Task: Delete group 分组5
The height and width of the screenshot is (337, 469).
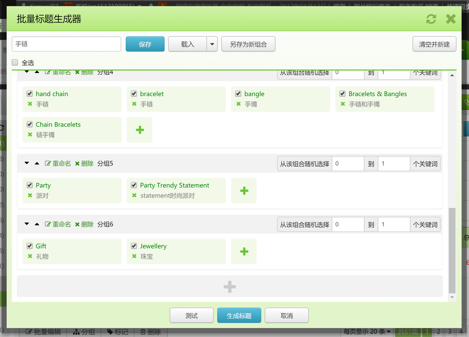Action: tap(84, 164)
